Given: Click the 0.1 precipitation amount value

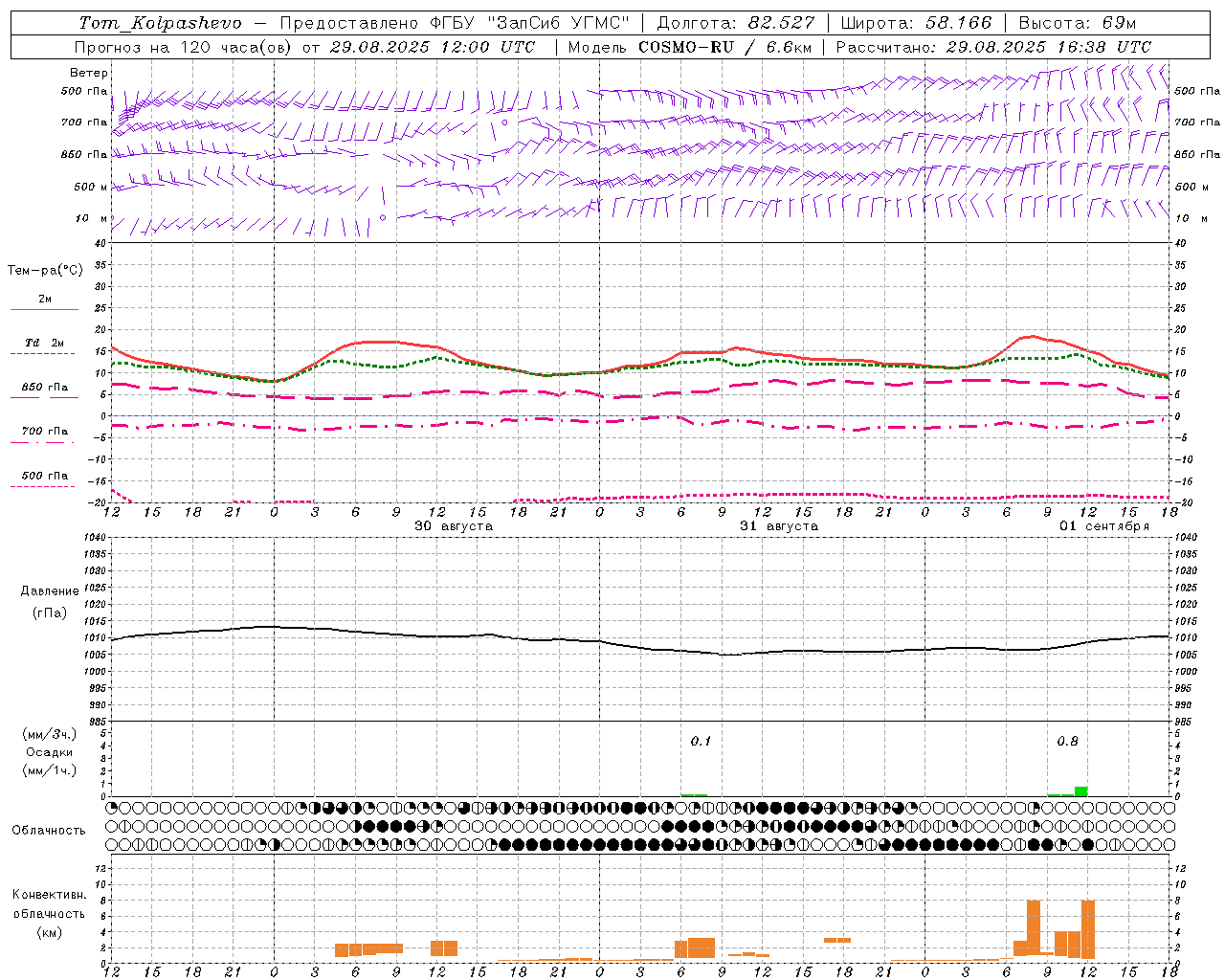Looking at the screenshot, I should (701, 742).
